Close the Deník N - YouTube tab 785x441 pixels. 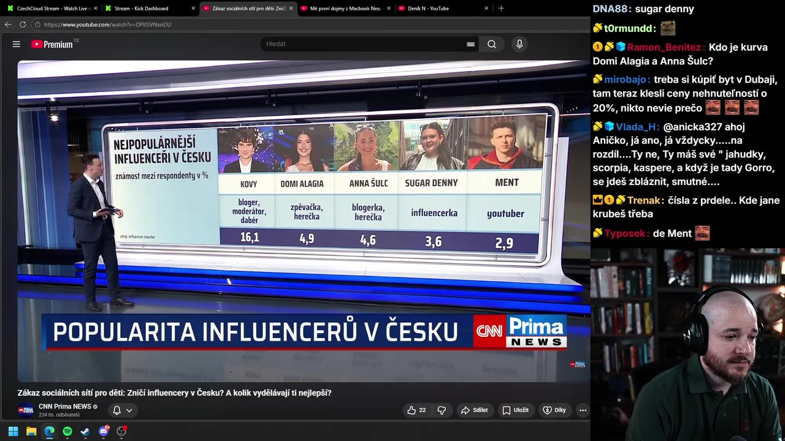[486, 9]
